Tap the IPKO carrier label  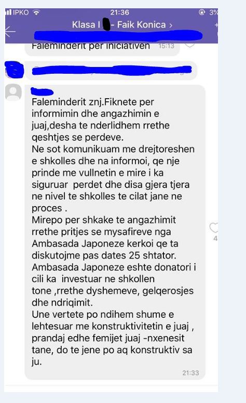[x=21, y=12]
